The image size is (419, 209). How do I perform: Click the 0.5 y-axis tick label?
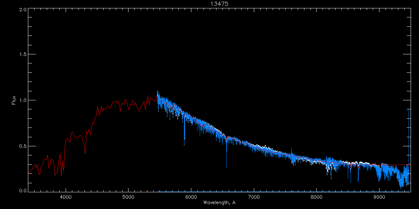coord(23,146)
